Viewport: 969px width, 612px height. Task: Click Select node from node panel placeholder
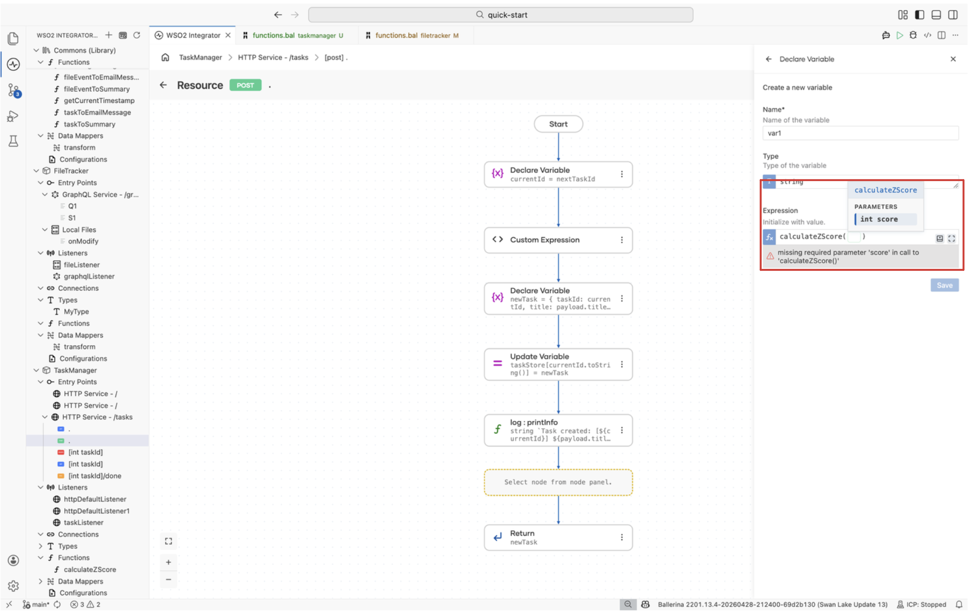(x=558, y=482)
